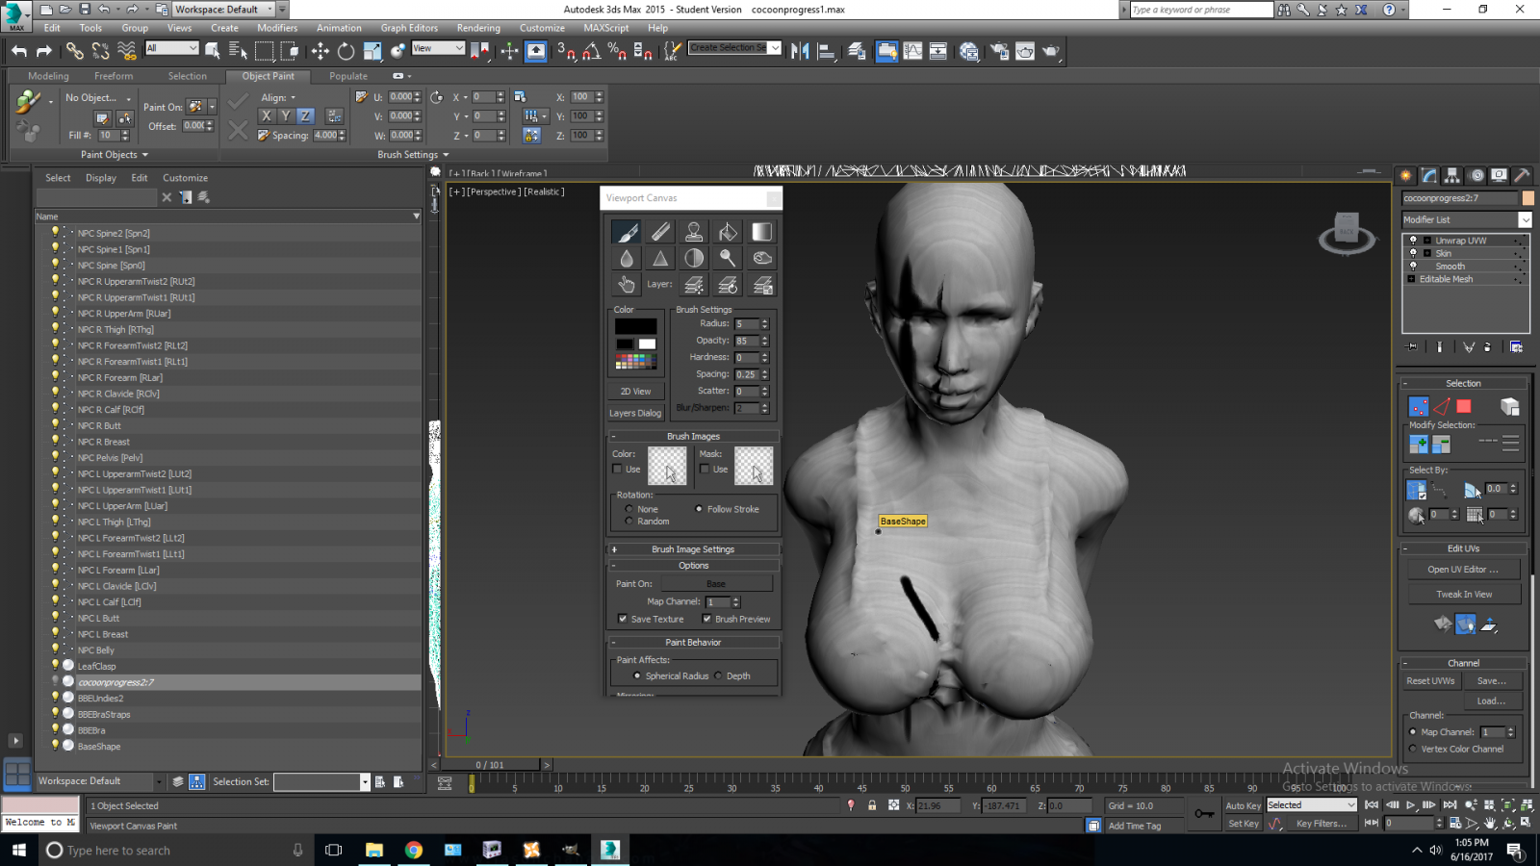
Task: Enable Vertex sub-object selection mode
Action: [x=1418, y=407]
